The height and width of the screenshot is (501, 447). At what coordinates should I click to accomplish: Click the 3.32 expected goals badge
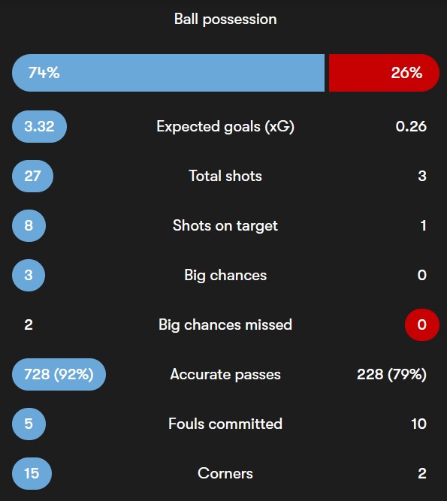[x=39, y=126]
